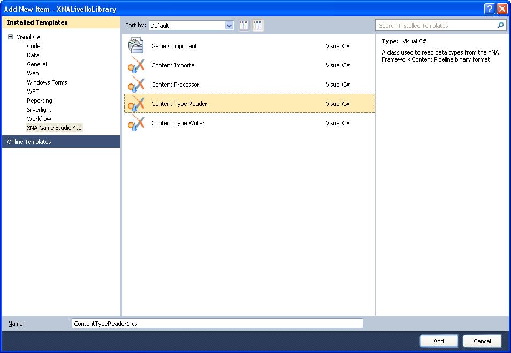Select the Workflow category

tap(39, 119)
